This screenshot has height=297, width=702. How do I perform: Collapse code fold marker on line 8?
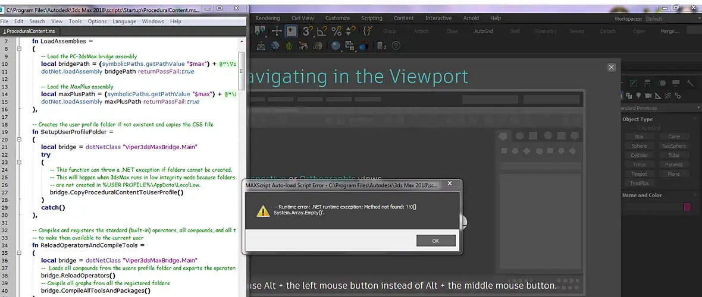tap(19, 49)
